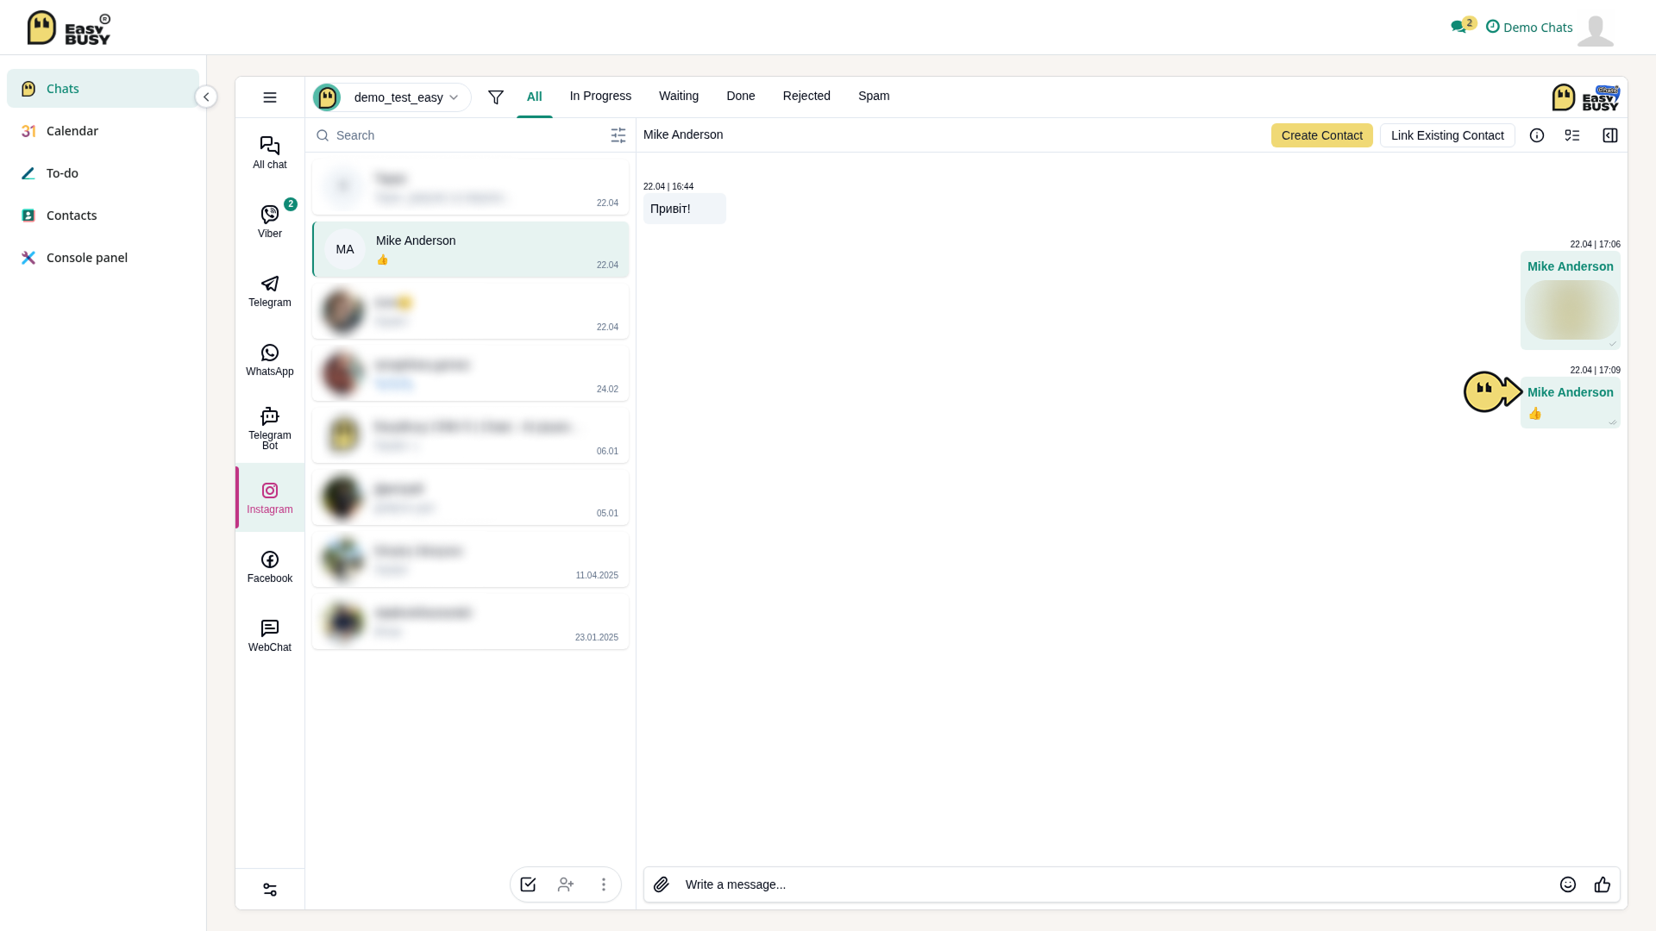Open the Viber channel
Image resolution: width=1656 pixels, height=931 pixels.
[269, 222]
